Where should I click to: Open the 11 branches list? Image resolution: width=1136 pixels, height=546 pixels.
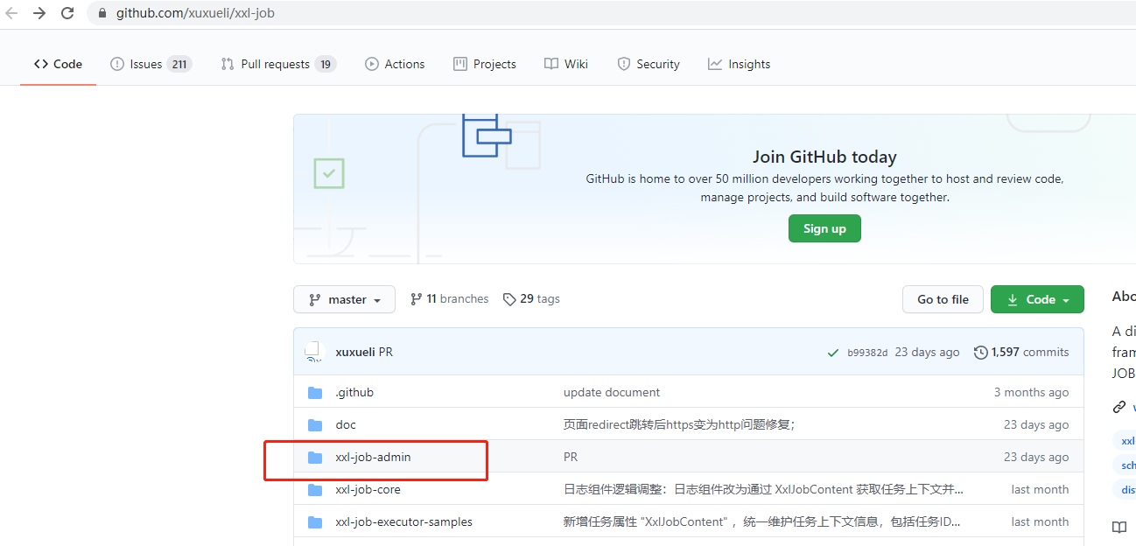[x=449, y=298]
